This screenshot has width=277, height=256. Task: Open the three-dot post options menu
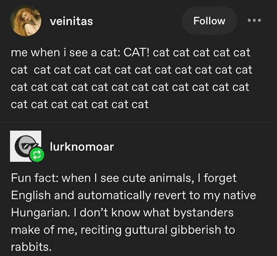pos(254,20)
